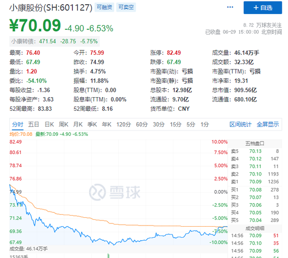
Task: Click the 流通值 value 680.10亿
Action: click(x=246, y=100)
